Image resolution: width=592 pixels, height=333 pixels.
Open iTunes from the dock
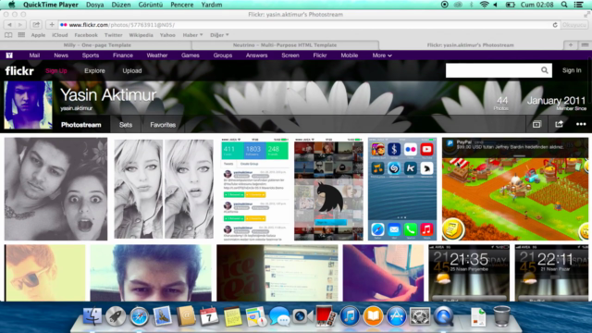point(350,315)
